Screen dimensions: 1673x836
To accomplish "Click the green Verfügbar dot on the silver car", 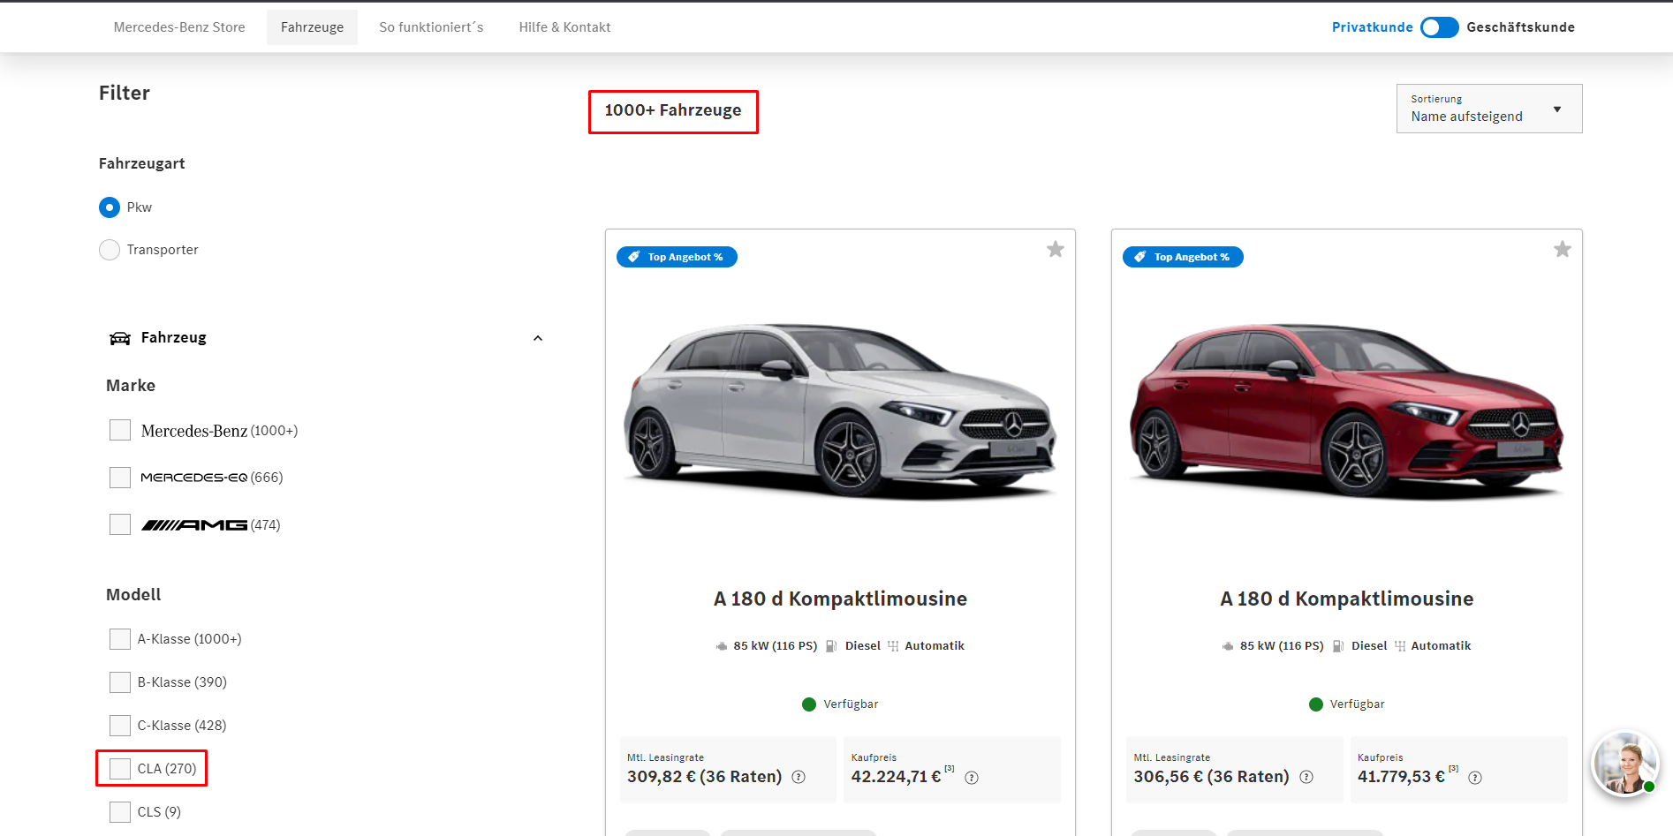I will pos(809,704).
